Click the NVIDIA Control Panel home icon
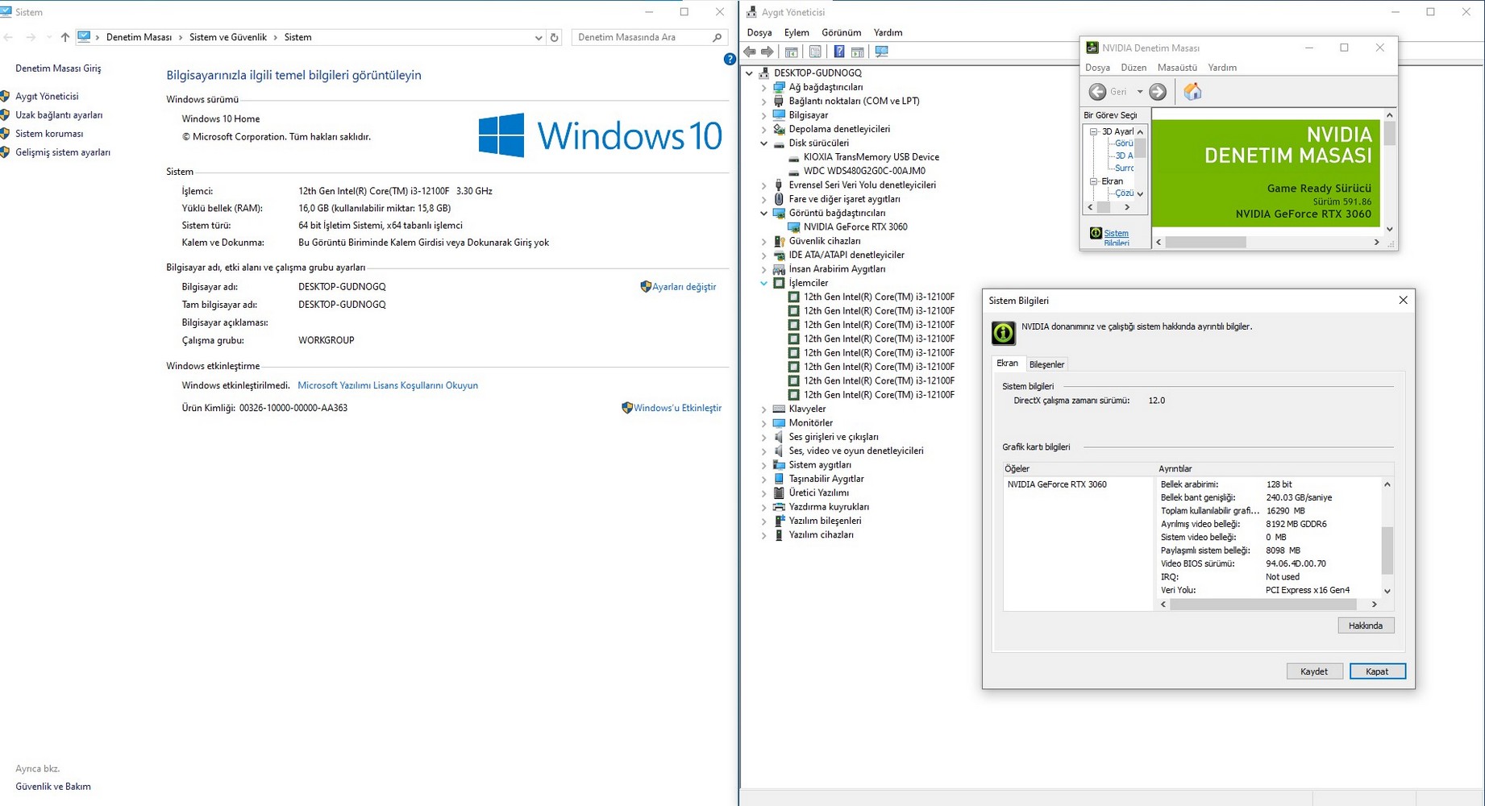This screenshot has height=806, width=1485. click(x=1192, y=92)
